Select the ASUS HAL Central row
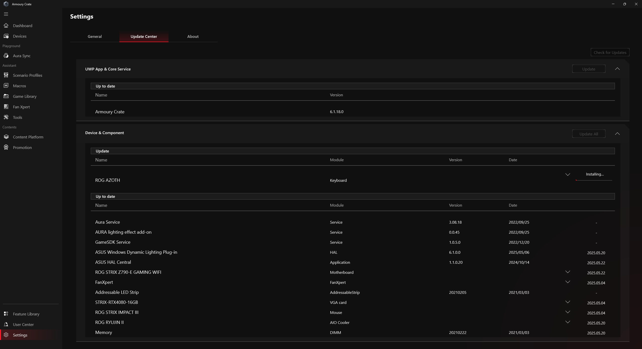This screenshot has width=642, height=349. coord(353,262)
